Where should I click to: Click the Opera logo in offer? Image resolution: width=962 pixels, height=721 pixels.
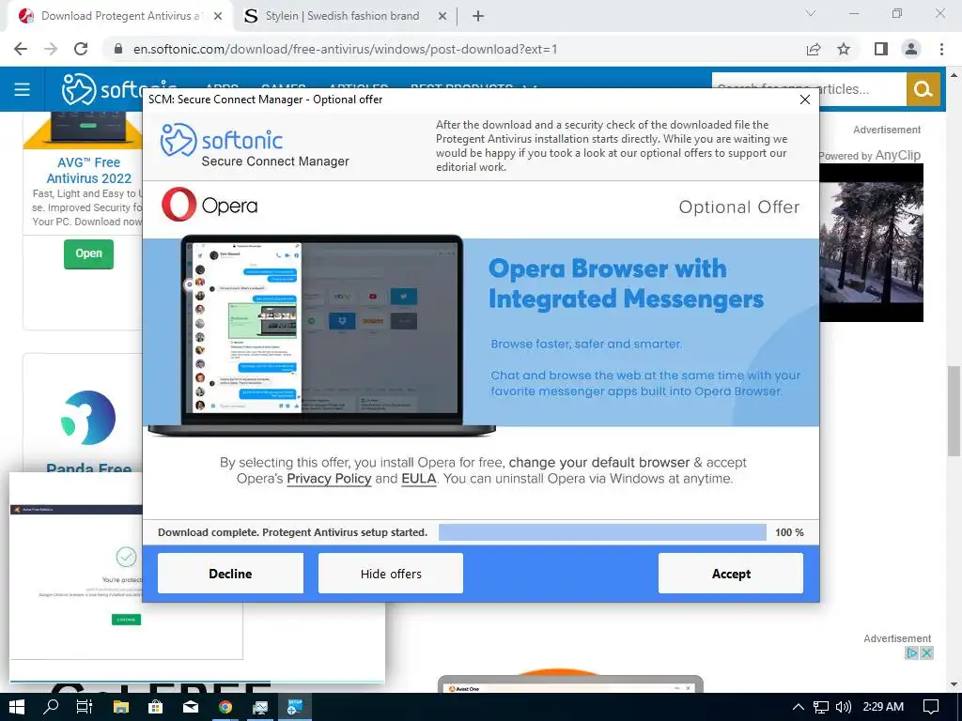(x=209, y=205)
